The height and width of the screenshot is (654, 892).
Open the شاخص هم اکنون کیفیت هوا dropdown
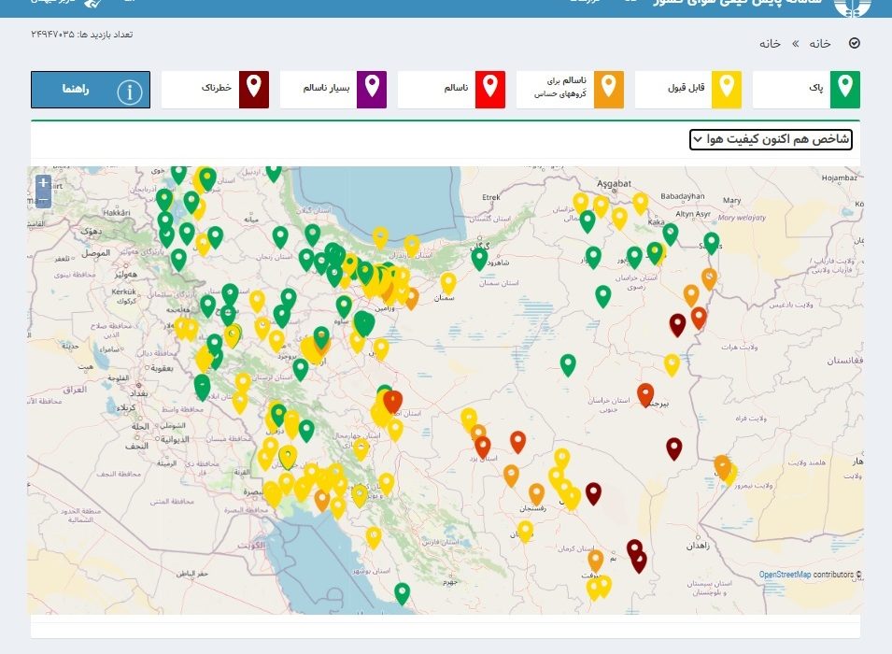(771, 139)
